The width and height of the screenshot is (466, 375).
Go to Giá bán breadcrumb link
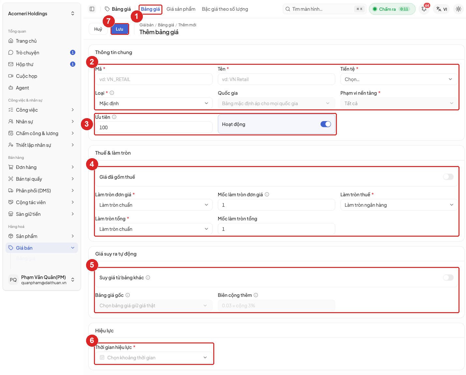click(x=146, y=25)
